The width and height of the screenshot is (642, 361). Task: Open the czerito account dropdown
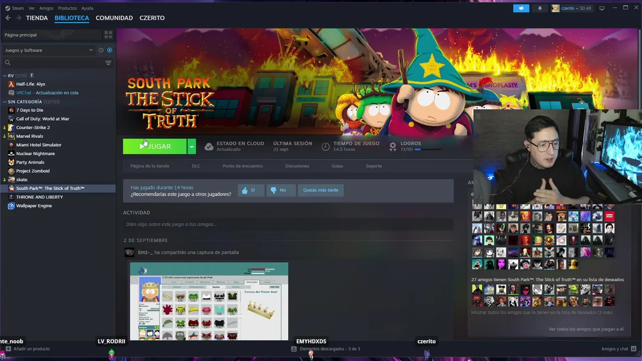tap(571, 8)
